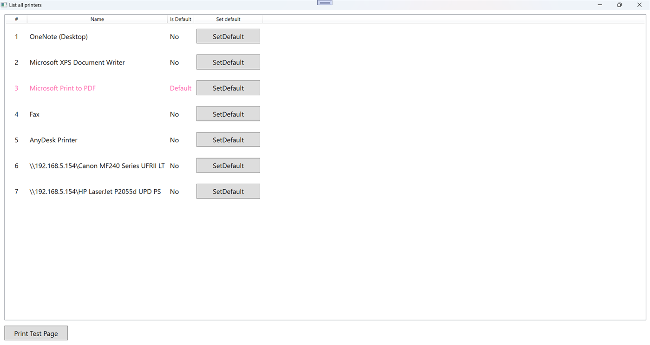Image resolution: width=650 pixels, height=345 pixels.
Task: Select the Microsoft Print to PDF row
Action: click(63, 88)
